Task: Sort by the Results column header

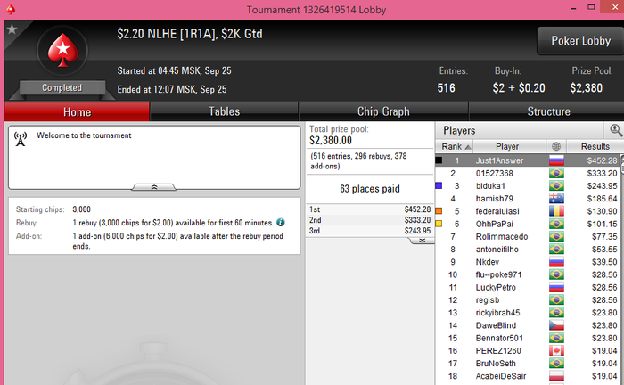Action: 595,146
